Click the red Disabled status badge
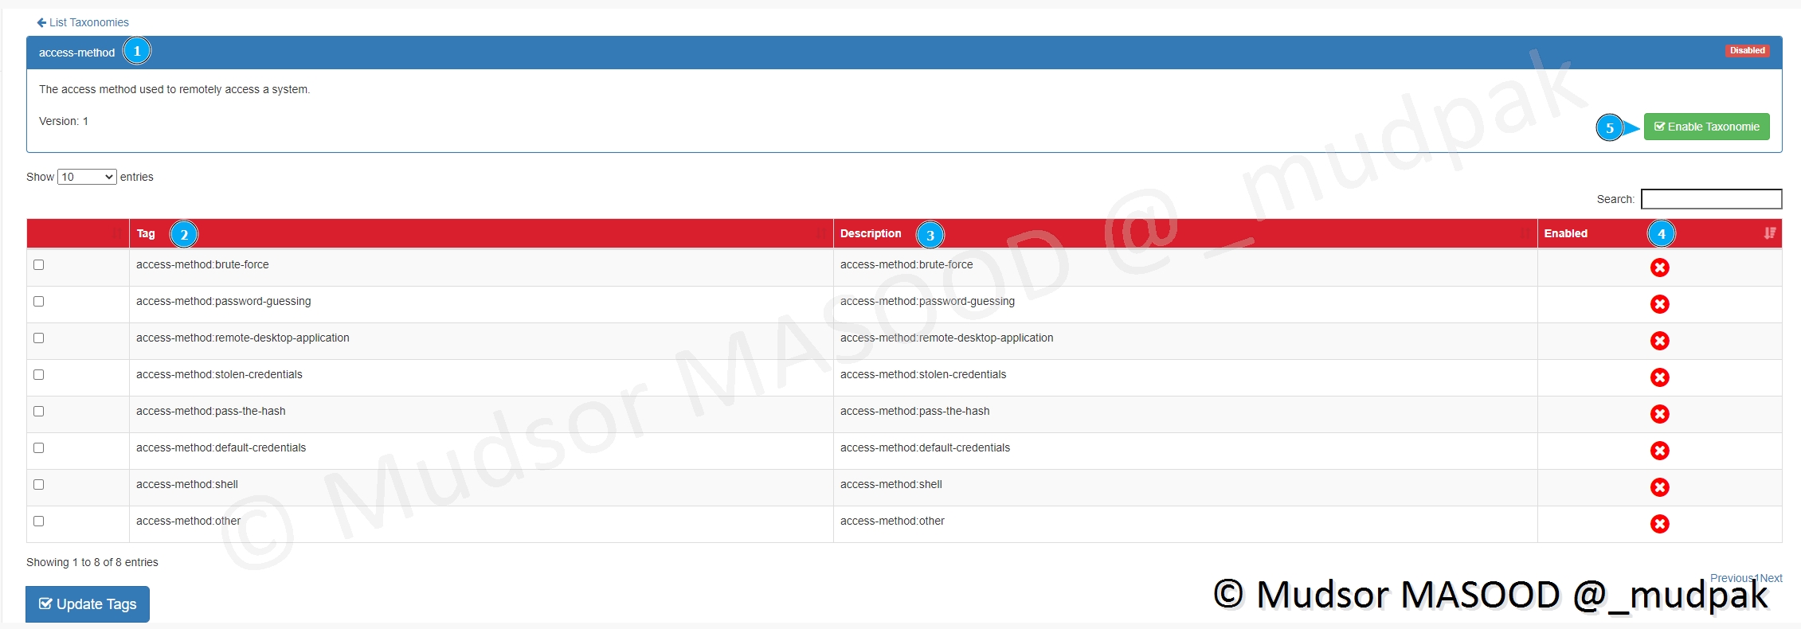Screen dimensions: 1801x629 (x=1747, y=50)
